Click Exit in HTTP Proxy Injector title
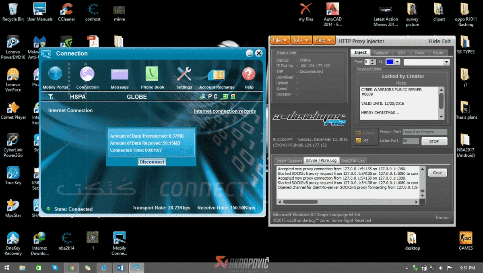 click(x=446, y=41)
